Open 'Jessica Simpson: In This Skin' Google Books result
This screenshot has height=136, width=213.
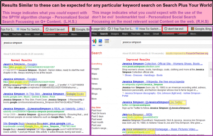click(43, 94)
